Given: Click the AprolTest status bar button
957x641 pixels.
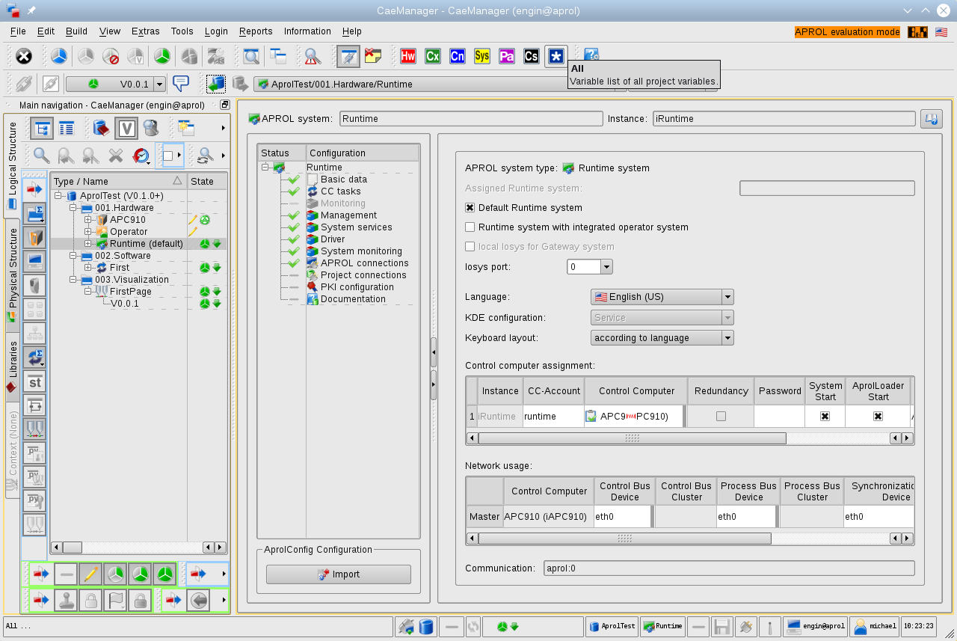Looking at the screenshot, I should (612, 626).
